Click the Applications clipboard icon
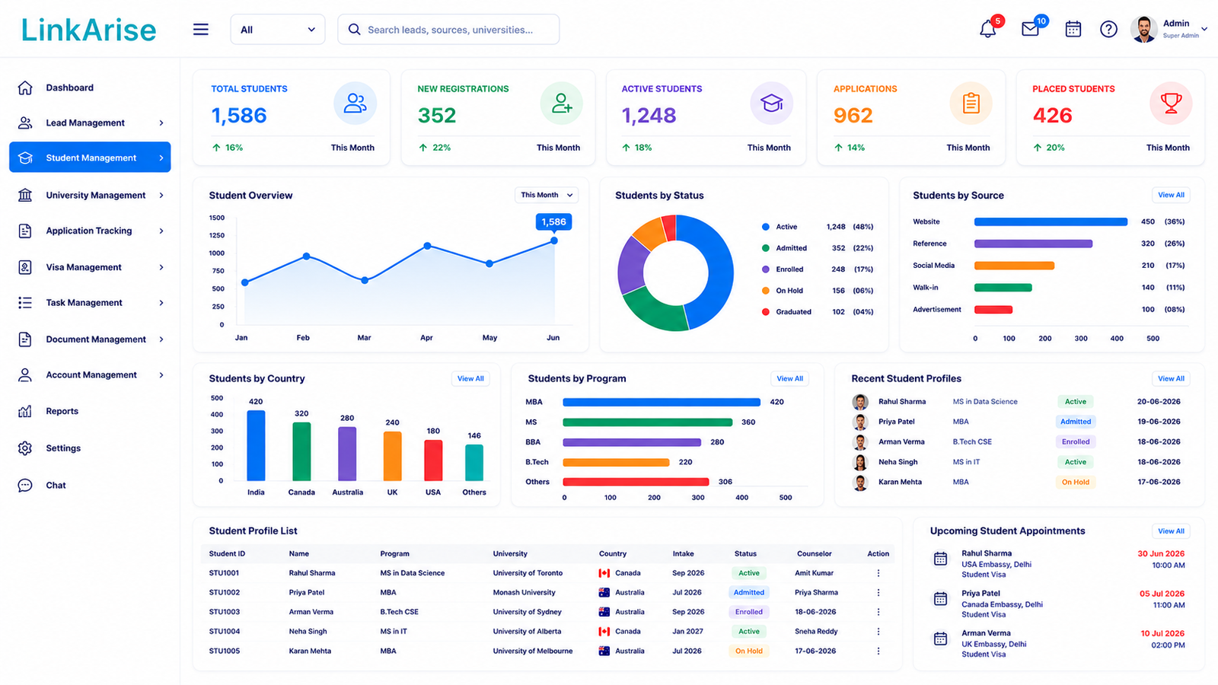The width and height of the screenshot is (1218, 685). coord(971,104)
